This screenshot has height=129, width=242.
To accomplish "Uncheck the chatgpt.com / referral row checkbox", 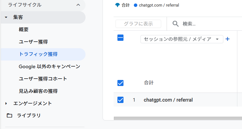I will click(120, 100).
